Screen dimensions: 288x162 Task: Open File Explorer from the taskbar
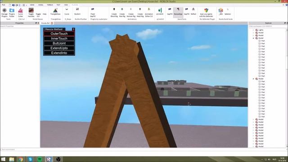point(12,159)
